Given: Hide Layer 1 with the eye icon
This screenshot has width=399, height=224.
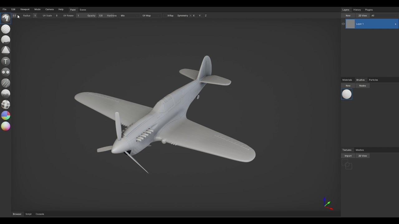Looking at the screenshot, I should [x=343, y=24].
